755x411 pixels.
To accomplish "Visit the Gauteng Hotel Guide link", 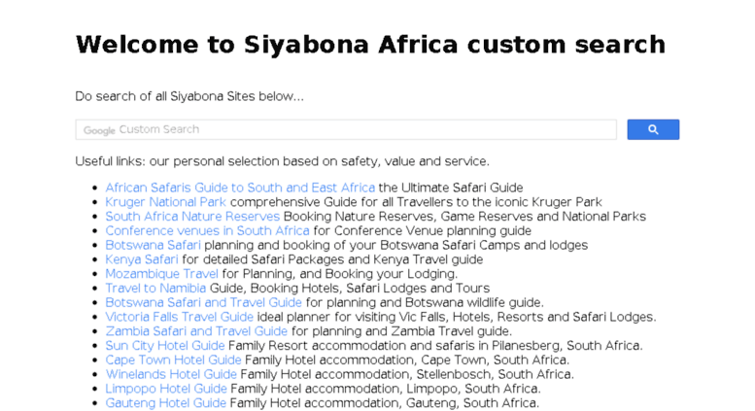I will 165,403.
